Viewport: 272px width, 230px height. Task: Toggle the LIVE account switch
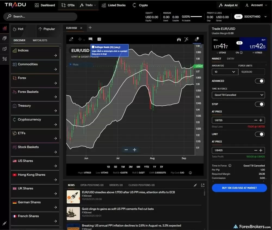(238, 17)
